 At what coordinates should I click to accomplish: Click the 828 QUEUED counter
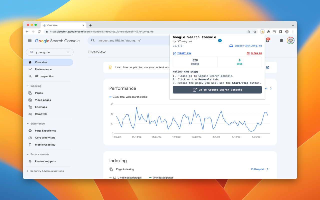click(x=195, y=62)
